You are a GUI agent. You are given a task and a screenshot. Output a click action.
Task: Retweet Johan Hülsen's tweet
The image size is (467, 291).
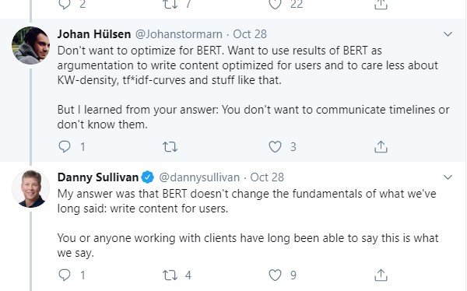[x=170, y=147]
